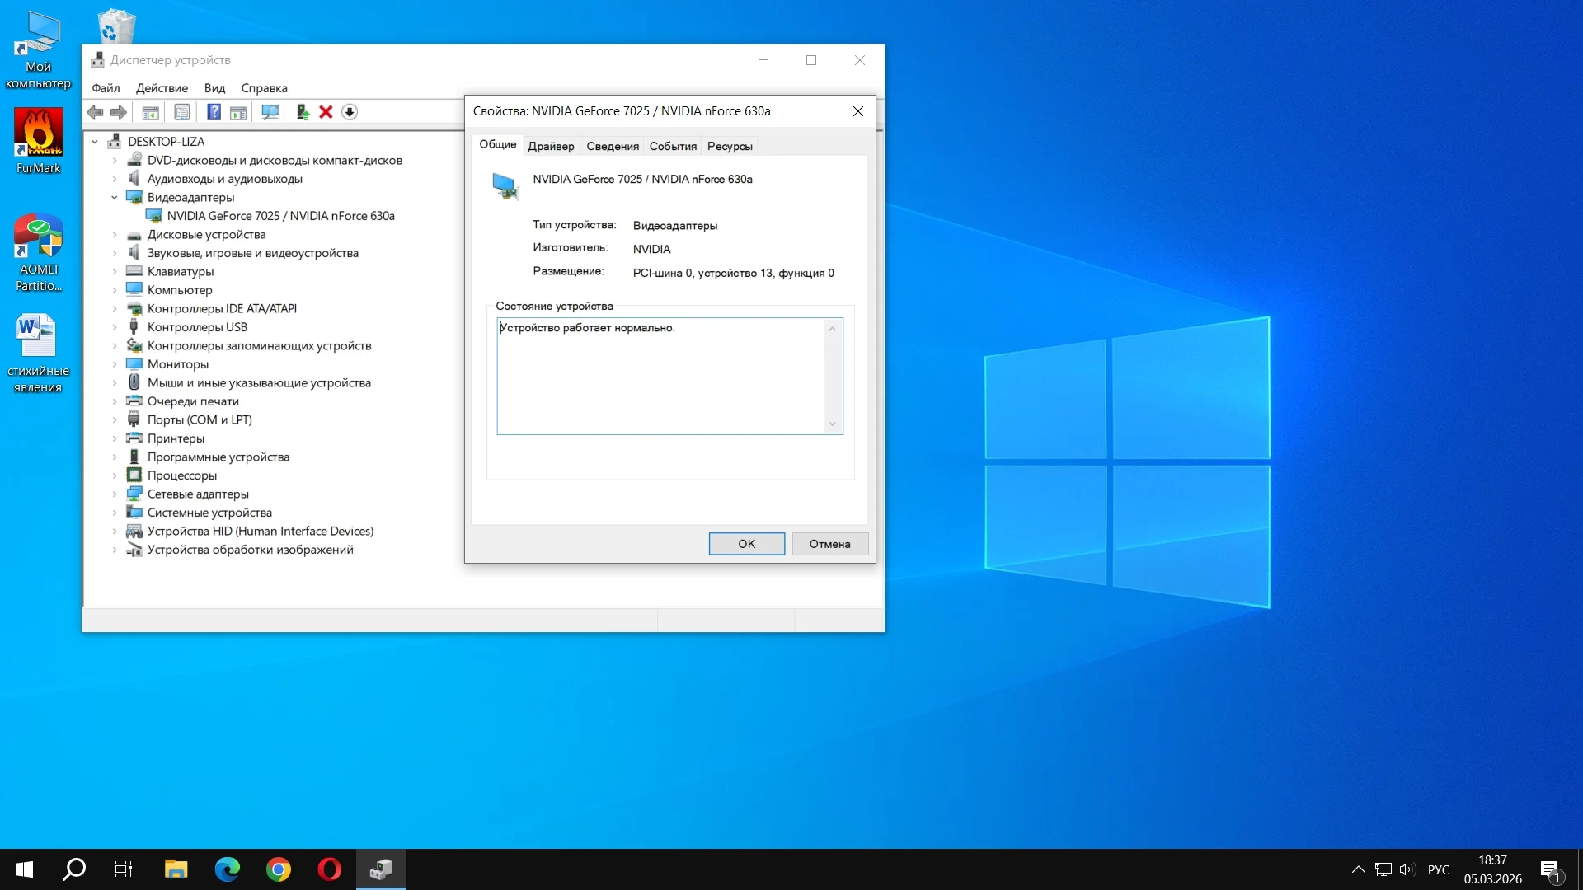The image size is (1583, 890).
Task: Click the blue Help question mark icon
Action: [x=214, y=112]
